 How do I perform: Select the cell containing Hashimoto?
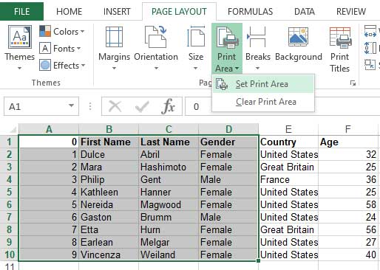[169, 167]
